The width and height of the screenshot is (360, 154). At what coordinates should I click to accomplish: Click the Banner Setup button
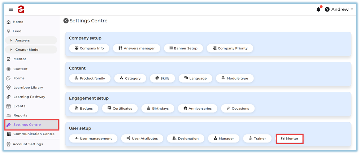183,48
